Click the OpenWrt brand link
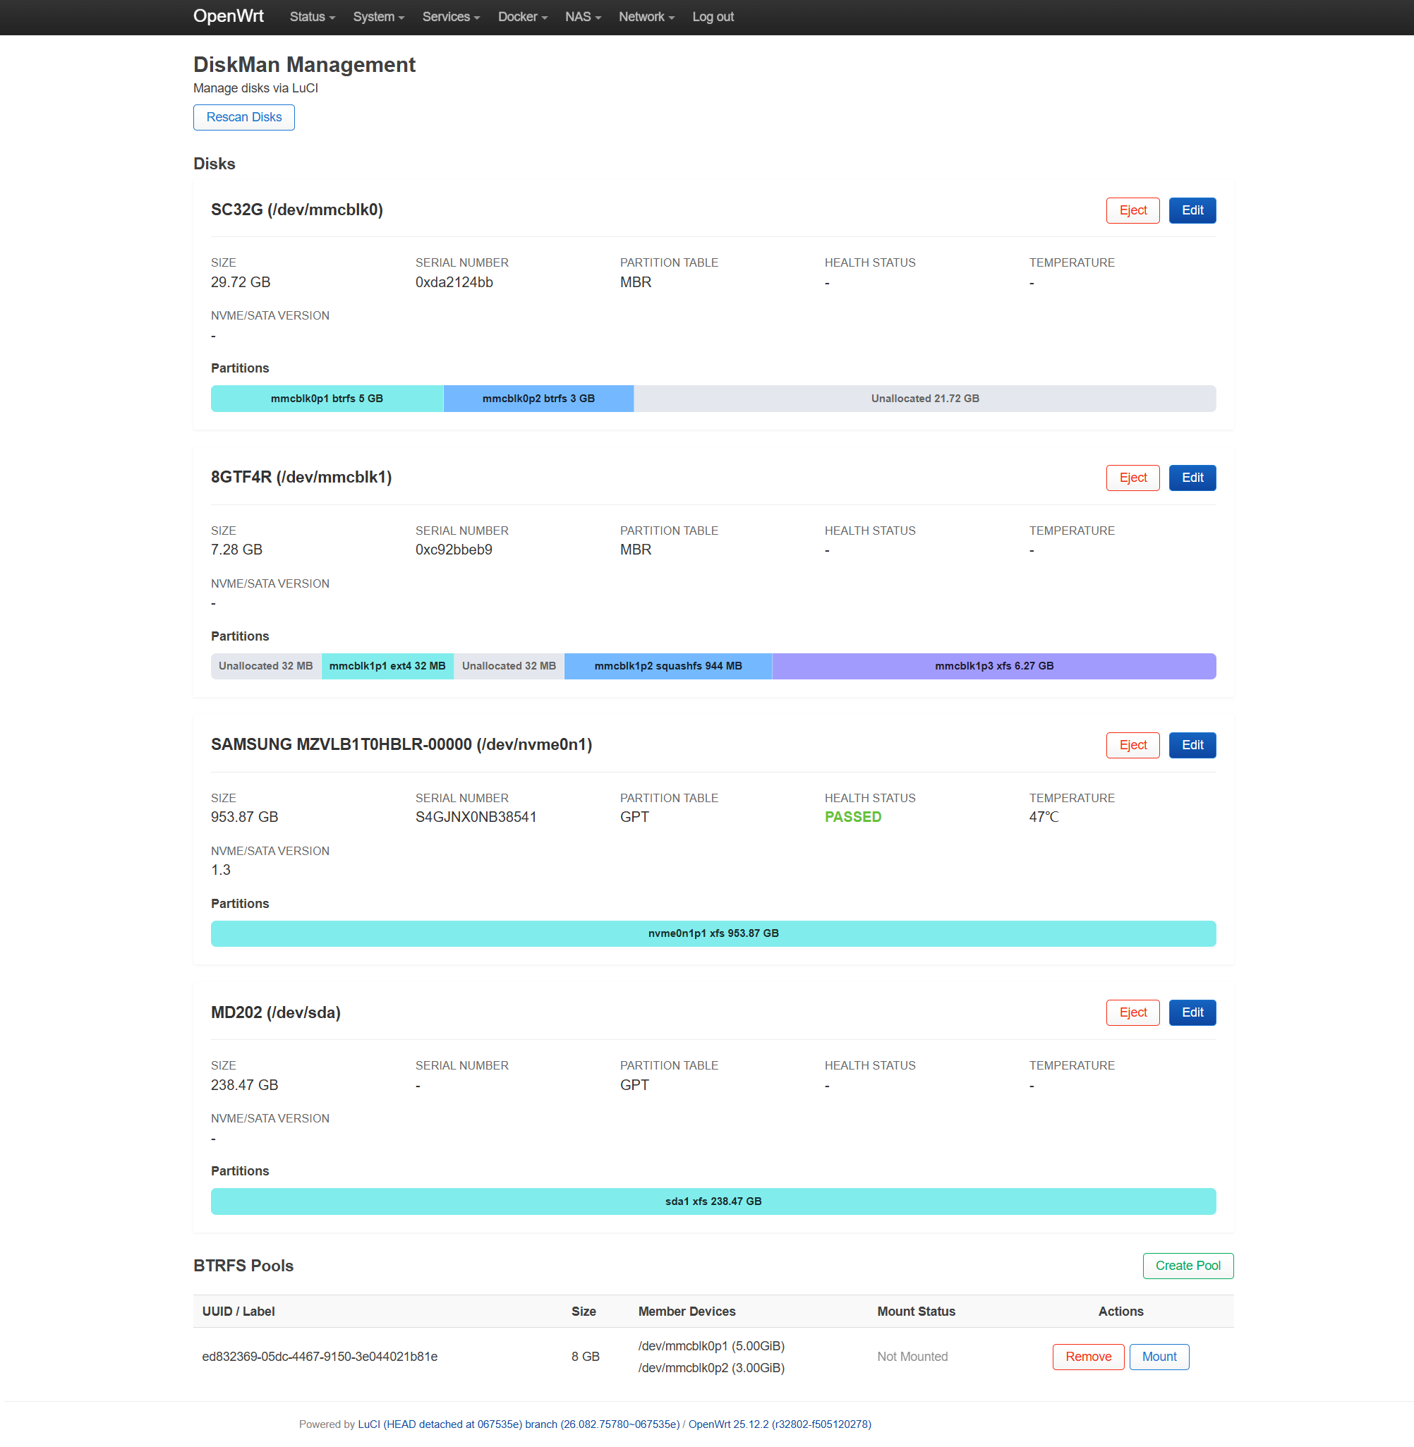The width and height of the screenshot is (1414, 1447). pyautogui.click(x=229, y=16)
